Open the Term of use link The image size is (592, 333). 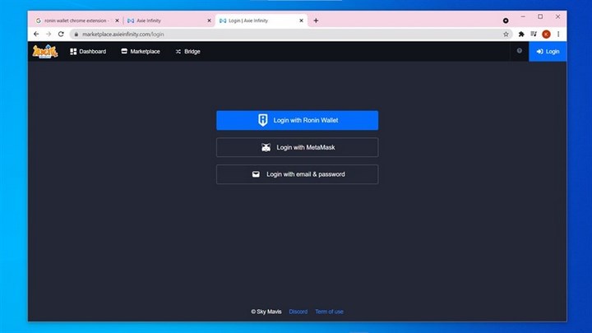click(x=329, y=312)
